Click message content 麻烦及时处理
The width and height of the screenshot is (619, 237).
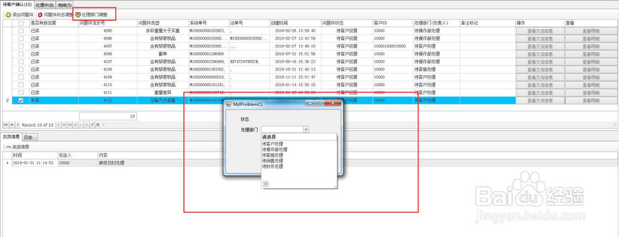click(111, 163)
